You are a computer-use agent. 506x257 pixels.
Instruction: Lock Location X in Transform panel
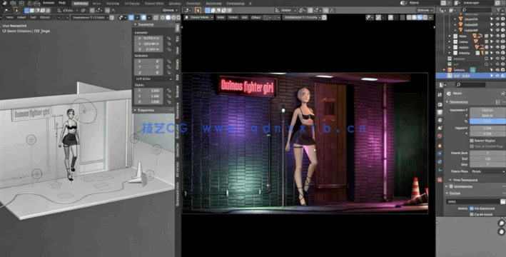pos(168,38)
